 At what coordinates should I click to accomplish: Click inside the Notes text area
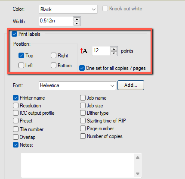pyautogui.click(x=77, y=165)
